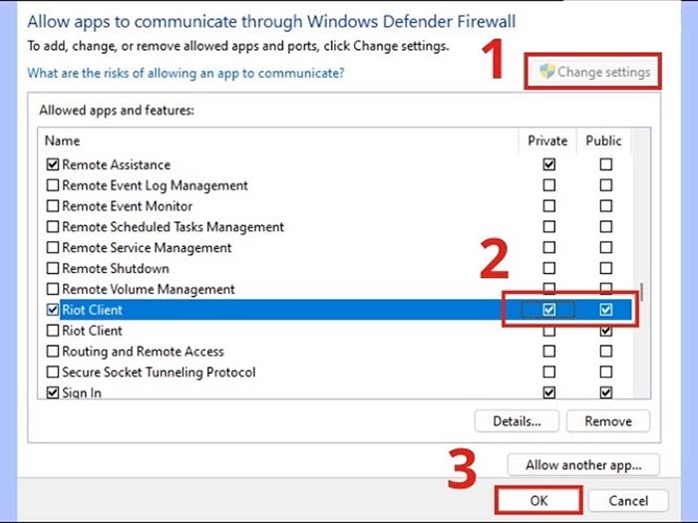The height and width of the screenshot is (523, 698).
Task: Click the OK button
Action: click(x=538, y=501)
